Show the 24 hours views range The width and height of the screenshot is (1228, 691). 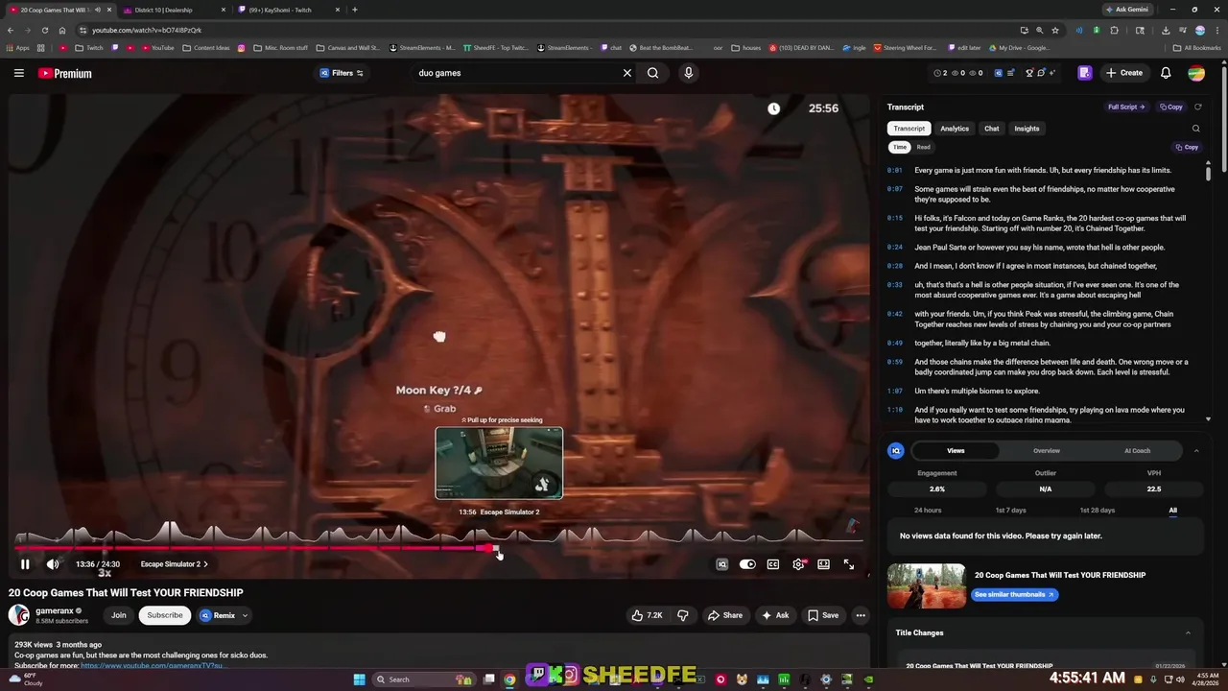coord(928,511)
